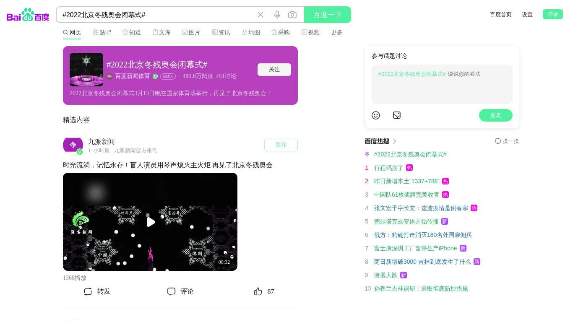The height and width of the screenshot is (322, 573).
Task: Click the pin-to-top icon in hot list
Action: pyautogui.click(x=367, y=154)
